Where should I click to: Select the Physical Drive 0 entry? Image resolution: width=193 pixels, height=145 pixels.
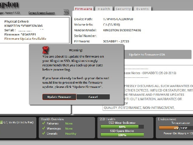[35, 30]
